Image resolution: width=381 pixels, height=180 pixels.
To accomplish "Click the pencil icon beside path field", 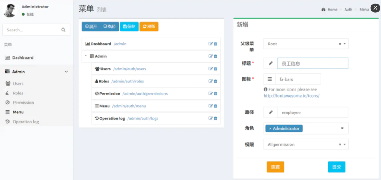I will pyautogui.click(x=271, y=112).
